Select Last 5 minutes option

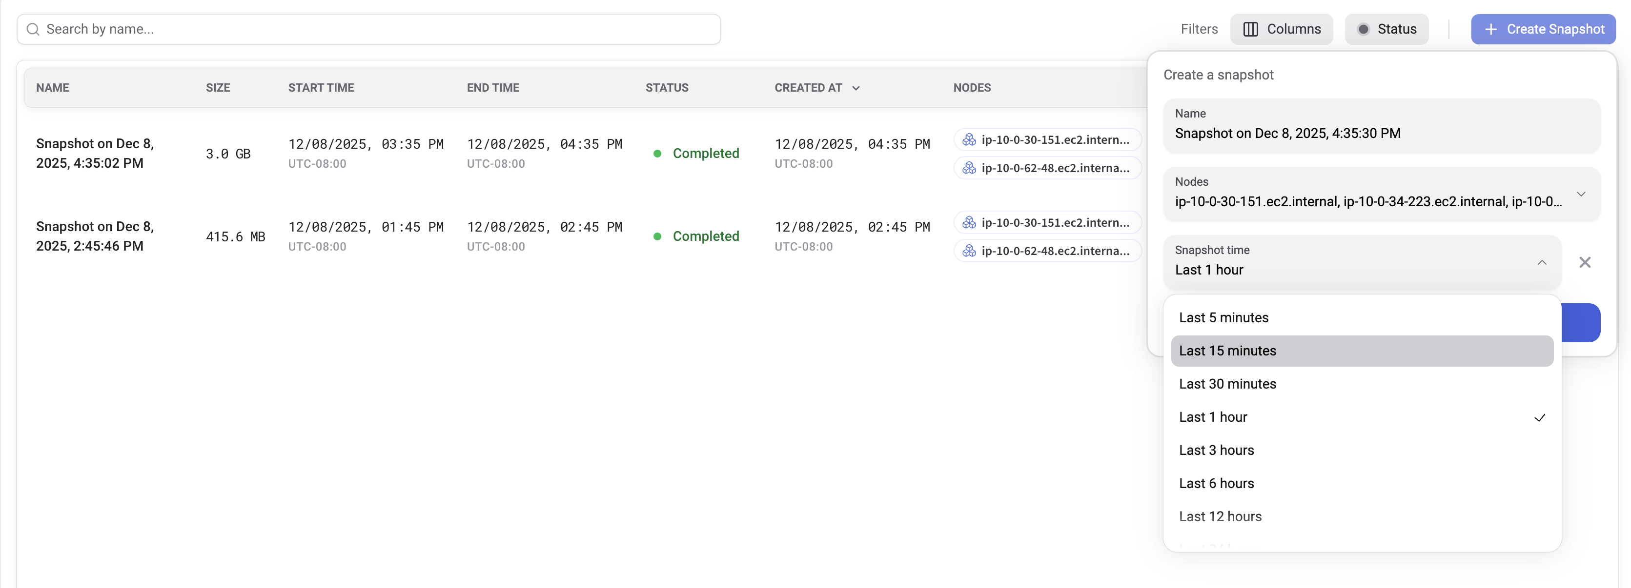(1223, 318)
